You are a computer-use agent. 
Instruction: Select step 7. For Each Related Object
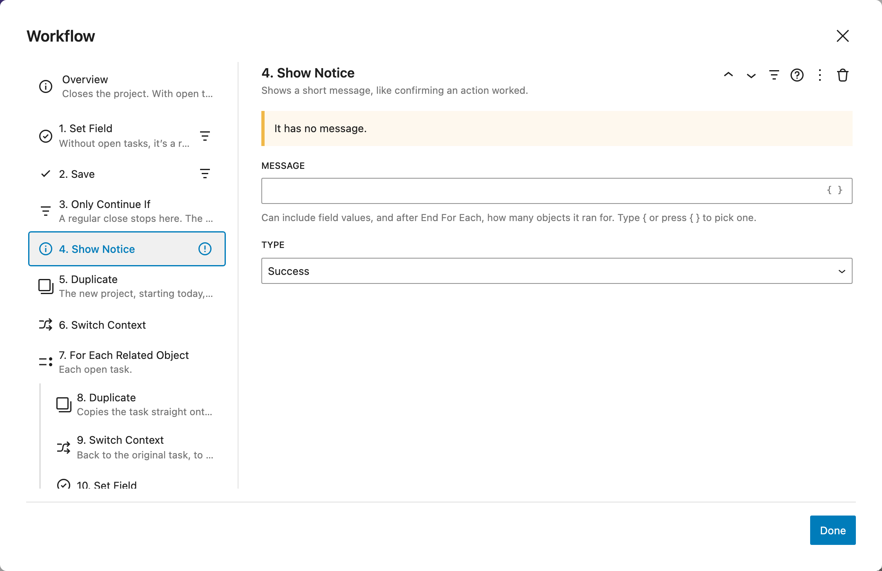point(127,362)
